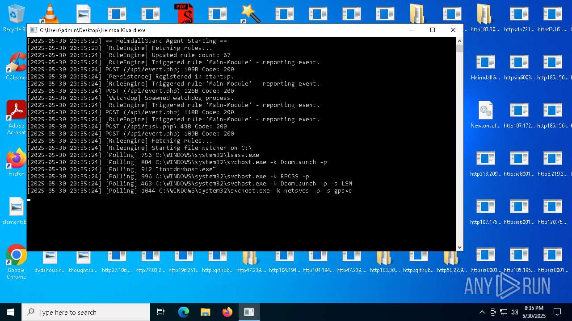
Task: Open the network status tray icon
Action: tap(504, 312)
